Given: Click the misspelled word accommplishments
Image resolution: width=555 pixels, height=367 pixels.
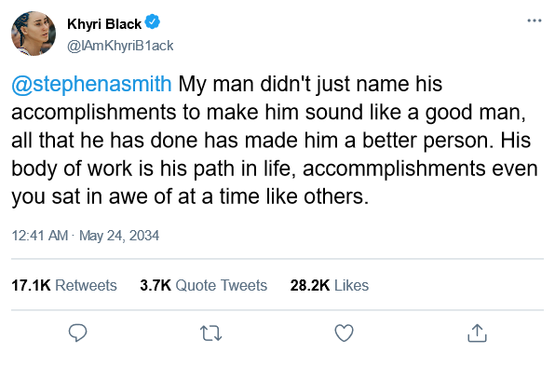Looking at the screenshot, I should click(394, 169).
